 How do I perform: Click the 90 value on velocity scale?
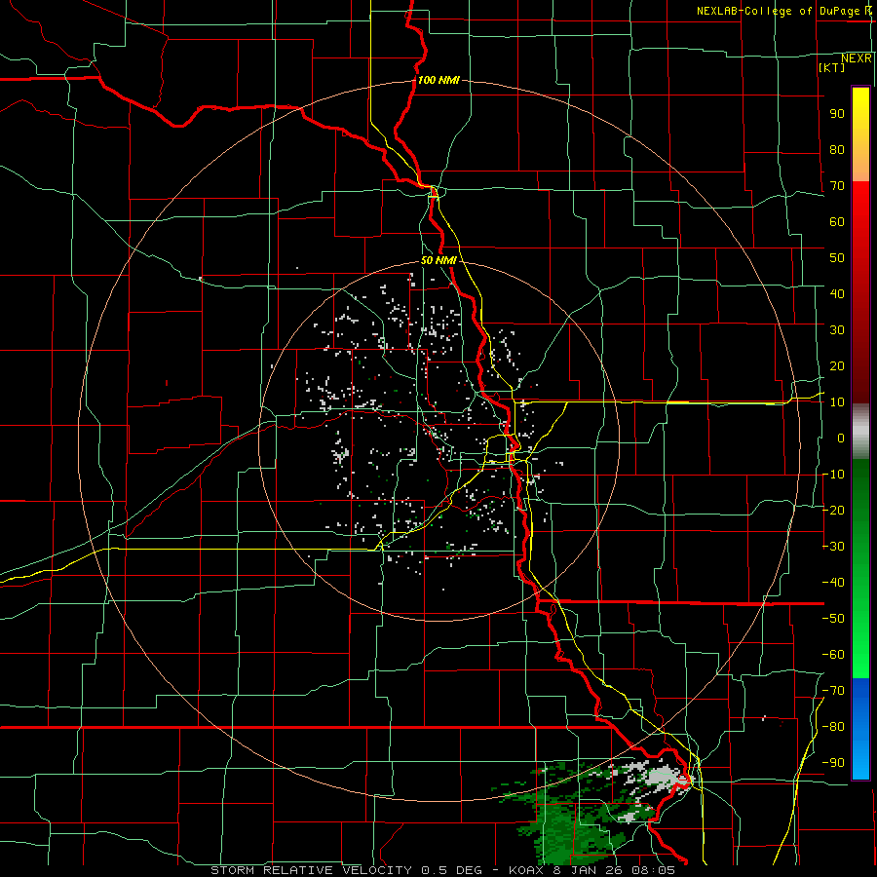pos(837,114)
